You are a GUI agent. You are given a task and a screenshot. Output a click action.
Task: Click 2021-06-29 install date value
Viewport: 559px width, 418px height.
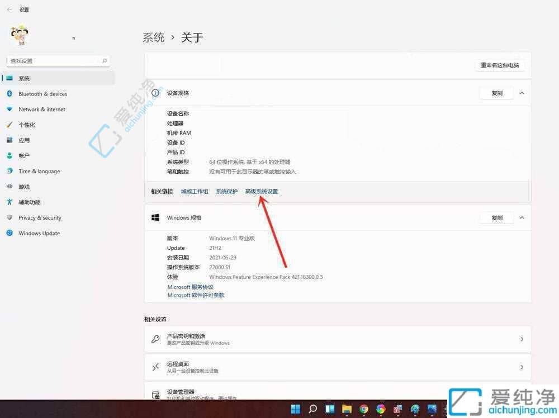coord(222,257)
